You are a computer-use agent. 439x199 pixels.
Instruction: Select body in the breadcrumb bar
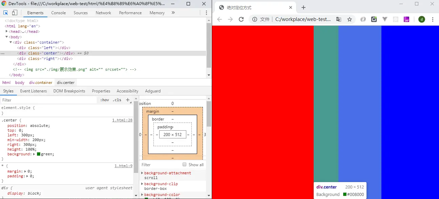[x=20, y=83]
